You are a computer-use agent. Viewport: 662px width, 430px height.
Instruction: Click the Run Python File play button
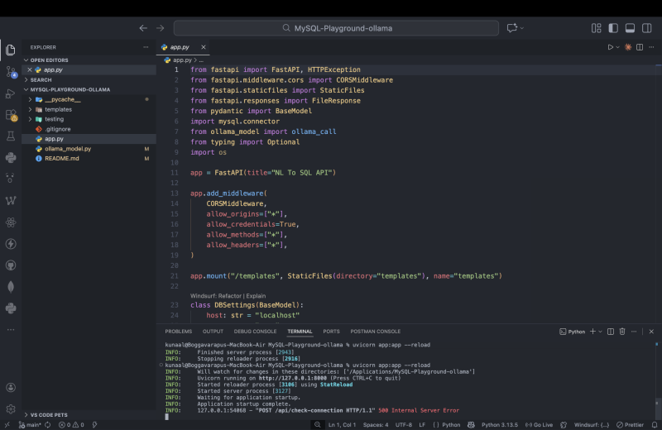(610, 47)
